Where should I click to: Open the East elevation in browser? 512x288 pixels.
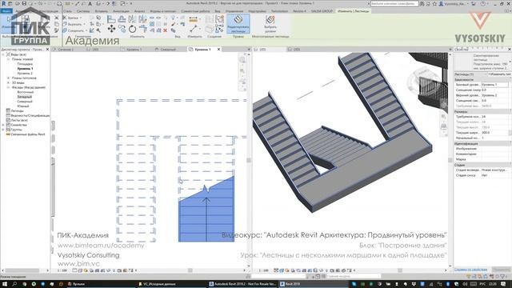tap(25, 92)
